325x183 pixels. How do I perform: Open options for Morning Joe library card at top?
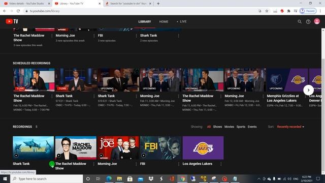pyautogui.click(x=94, y=36)
